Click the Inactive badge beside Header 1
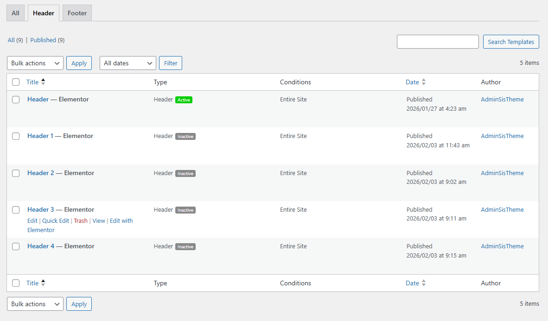 185,136
